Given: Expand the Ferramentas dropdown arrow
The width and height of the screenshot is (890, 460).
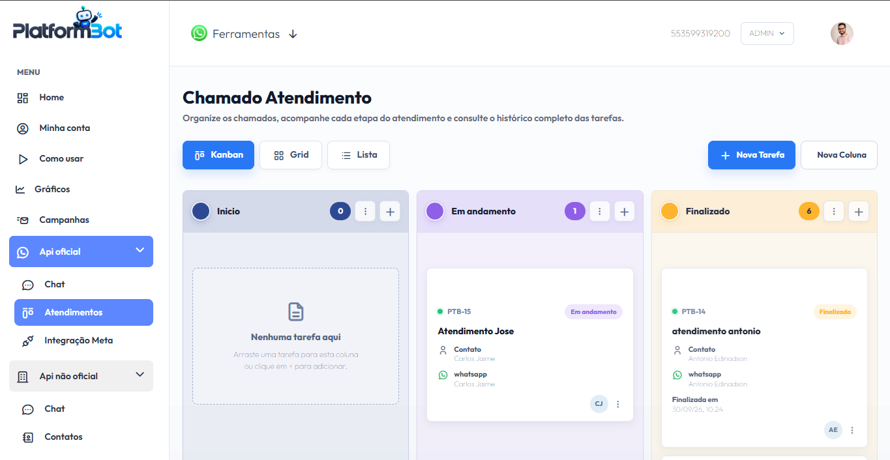Looking at the screenshot, I should [x=293, y=34].
